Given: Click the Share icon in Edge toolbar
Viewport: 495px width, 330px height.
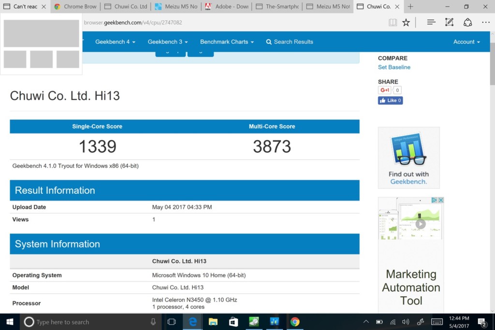Looking at the screenshot, I should coord(467,22).
